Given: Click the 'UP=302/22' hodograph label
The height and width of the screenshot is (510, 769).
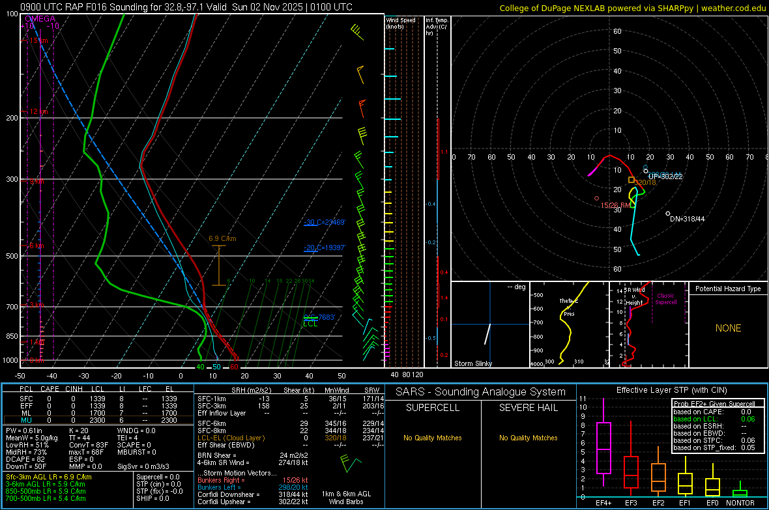Looking at the screenshot, I should [665, 177].
